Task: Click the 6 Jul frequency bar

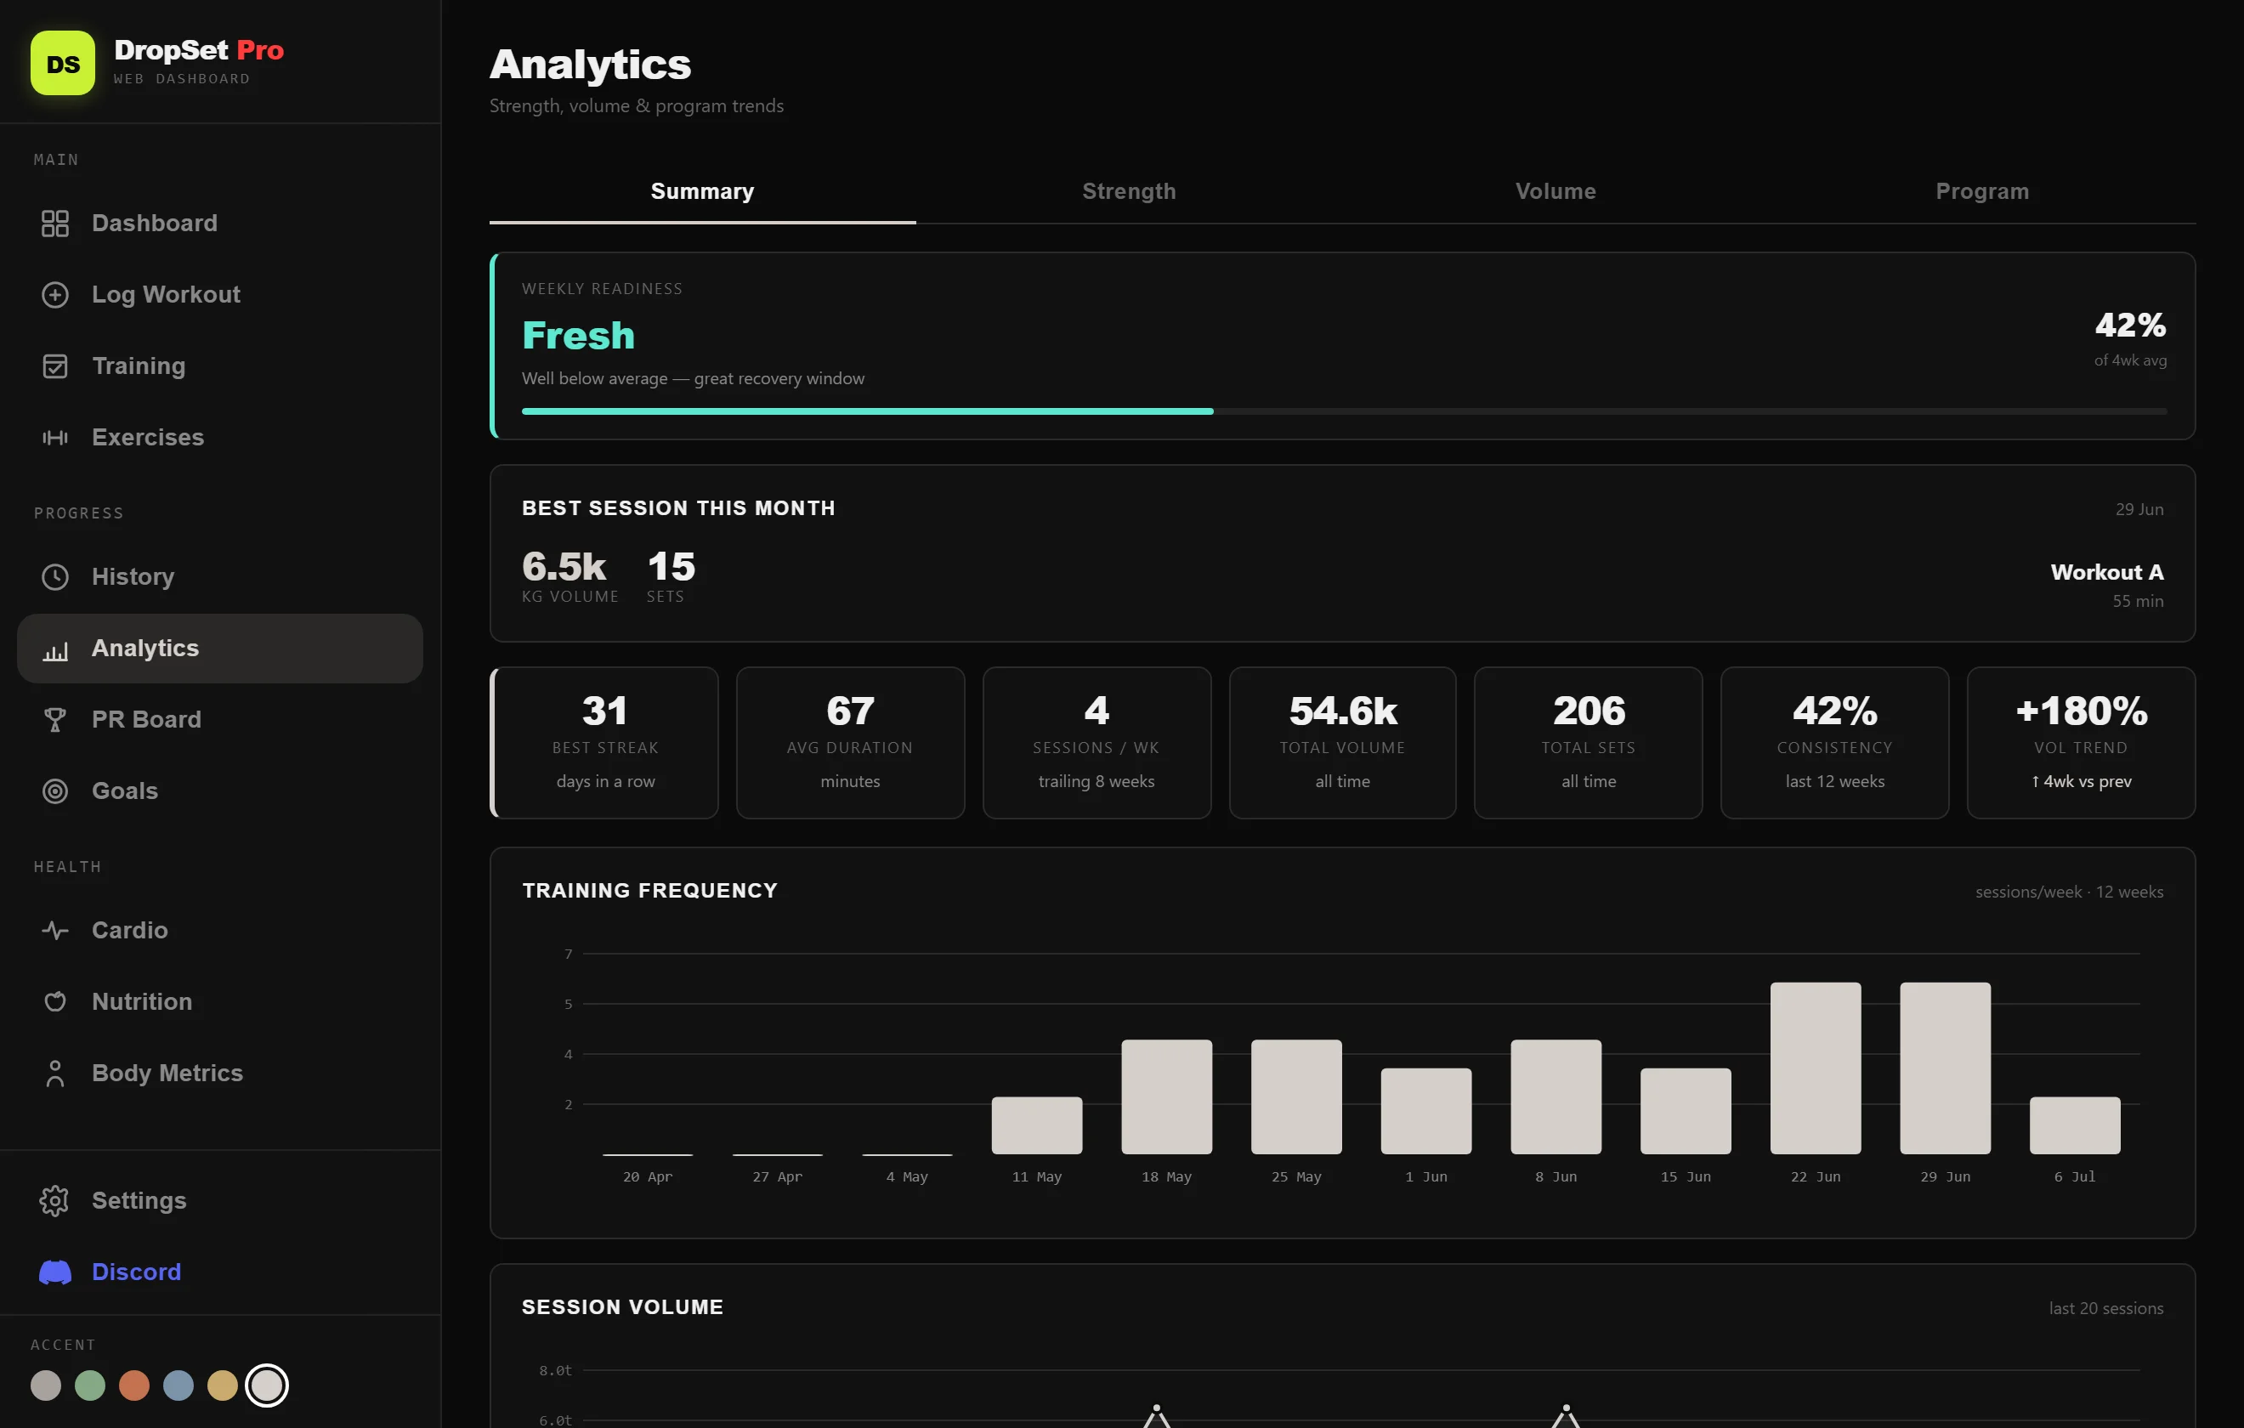Action: pyautogui.click(x=2076, y=1126)
